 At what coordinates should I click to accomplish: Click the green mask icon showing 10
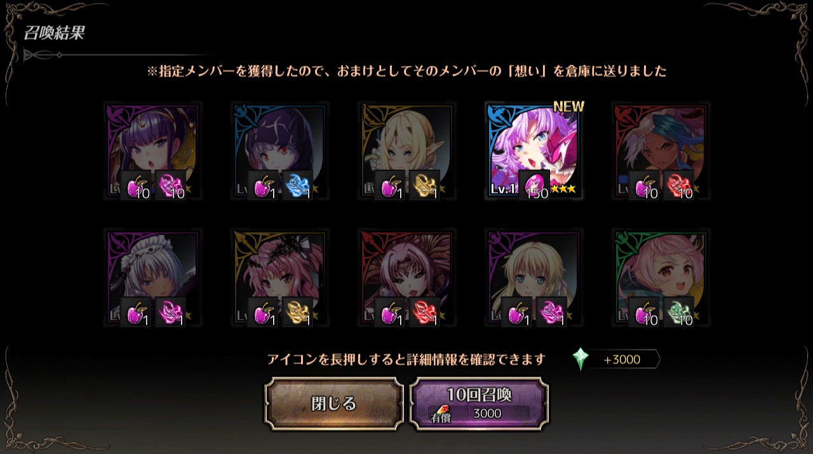pos(678,312)
